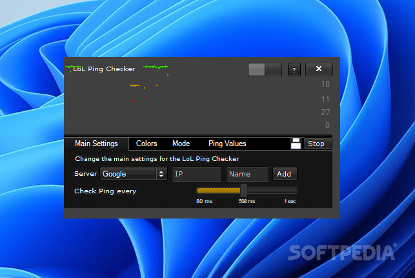Click the ping value 18

click(325, 84)
